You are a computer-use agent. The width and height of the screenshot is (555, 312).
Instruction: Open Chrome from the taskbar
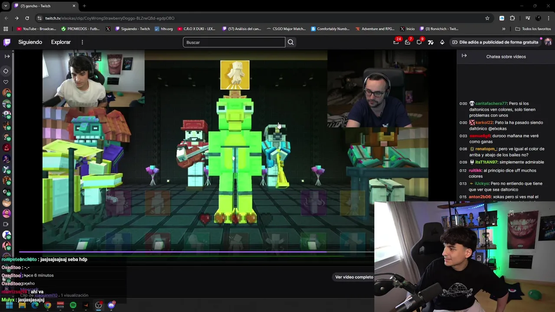[x=48, y=305]
